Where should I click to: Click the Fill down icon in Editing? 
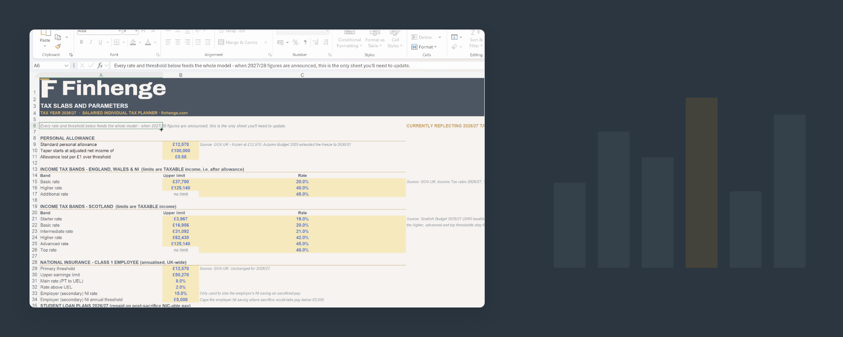[x=454, y=37]
